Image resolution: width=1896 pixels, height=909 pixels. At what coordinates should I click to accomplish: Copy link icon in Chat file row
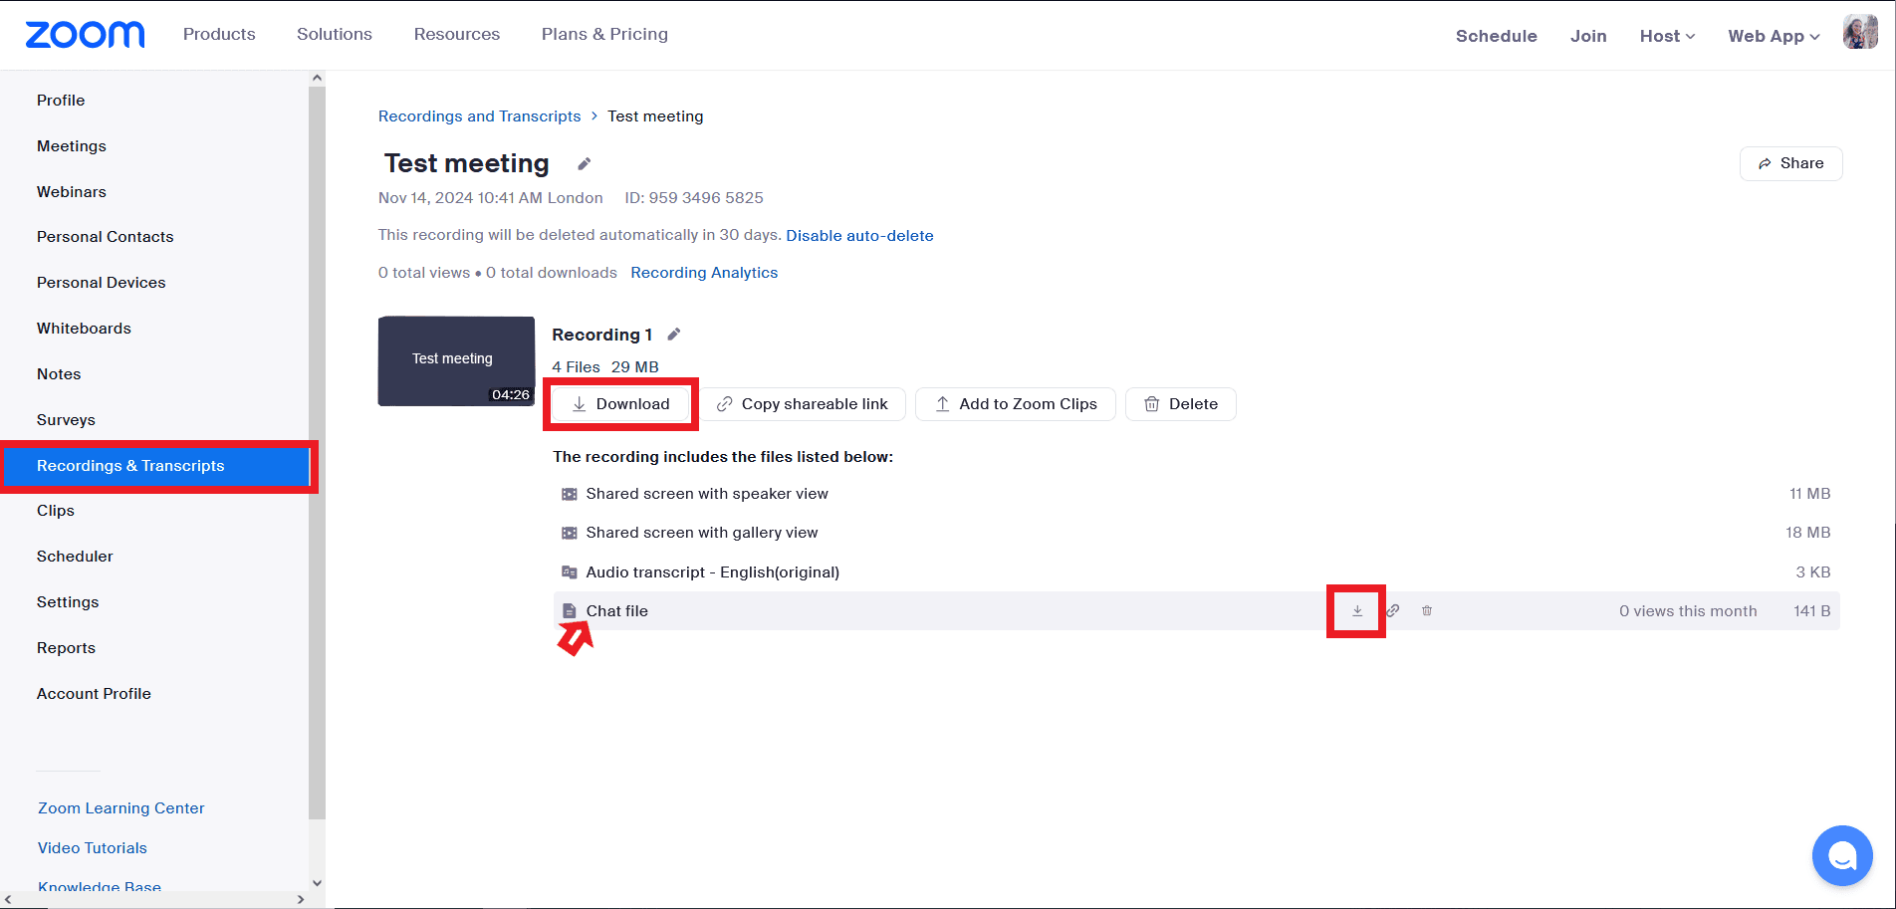[x=1393, y=611]
